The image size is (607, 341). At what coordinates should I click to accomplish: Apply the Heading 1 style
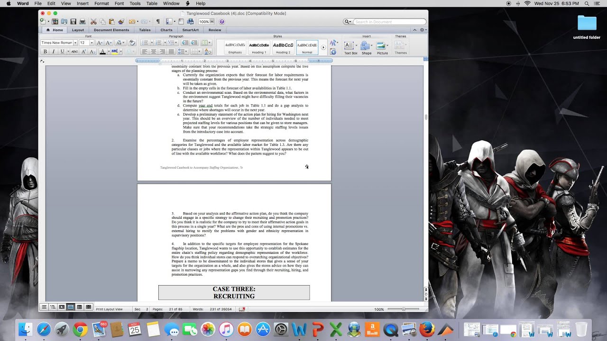pyautogui.click(x=259, y=47)
